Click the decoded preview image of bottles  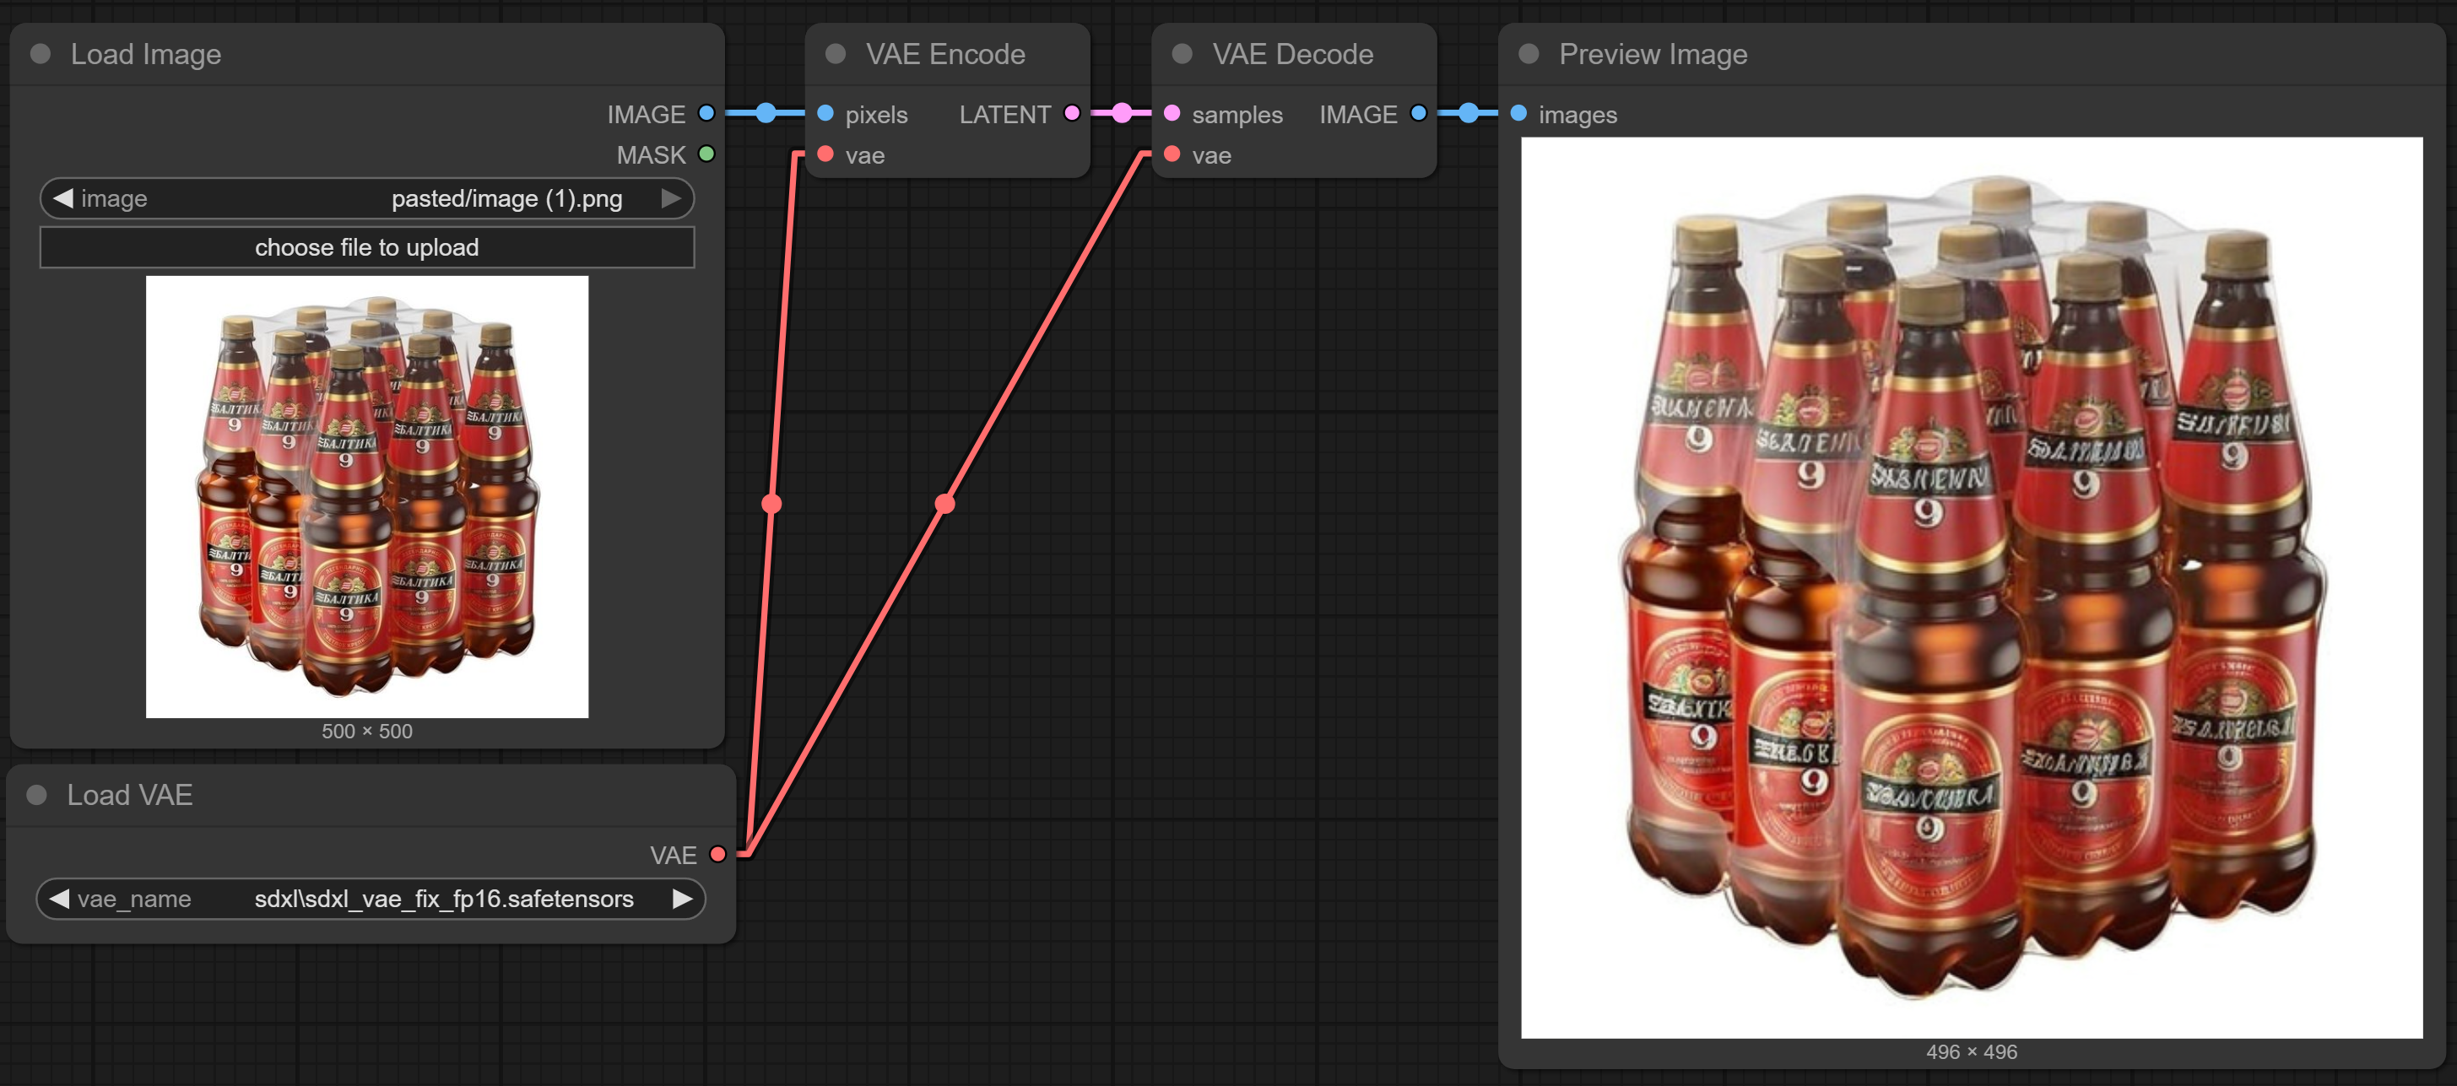click(x=1972, y=587)
